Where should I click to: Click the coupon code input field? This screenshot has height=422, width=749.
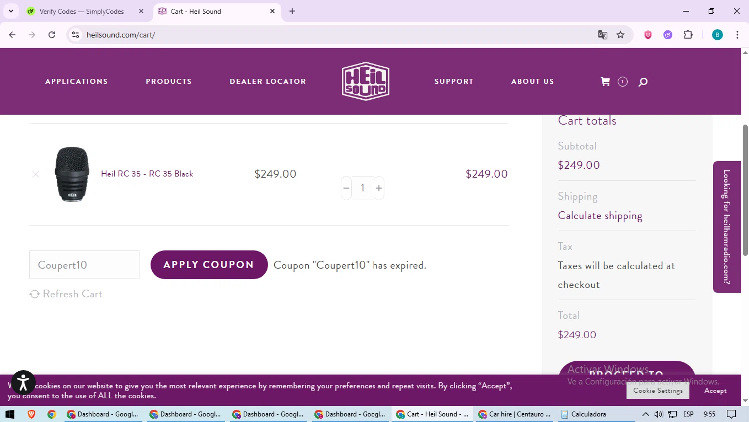click(84, 265)
